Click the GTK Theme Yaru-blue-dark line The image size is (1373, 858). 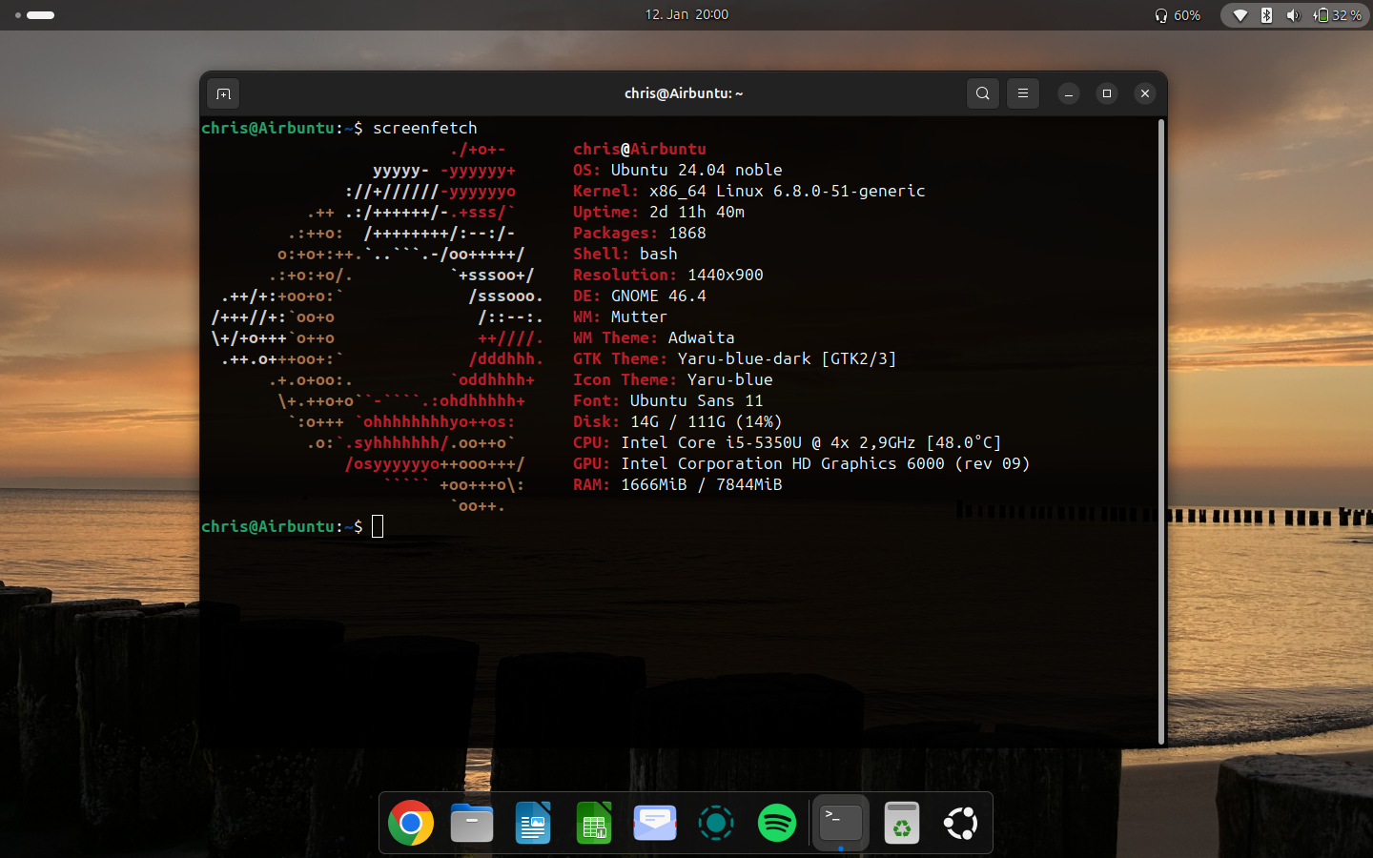tap(734, 358)
